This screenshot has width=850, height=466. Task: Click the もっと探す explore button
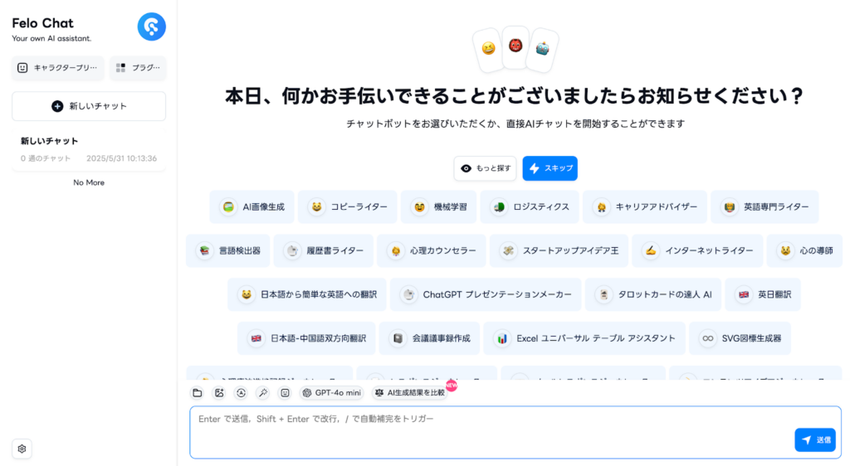[485, 168]
